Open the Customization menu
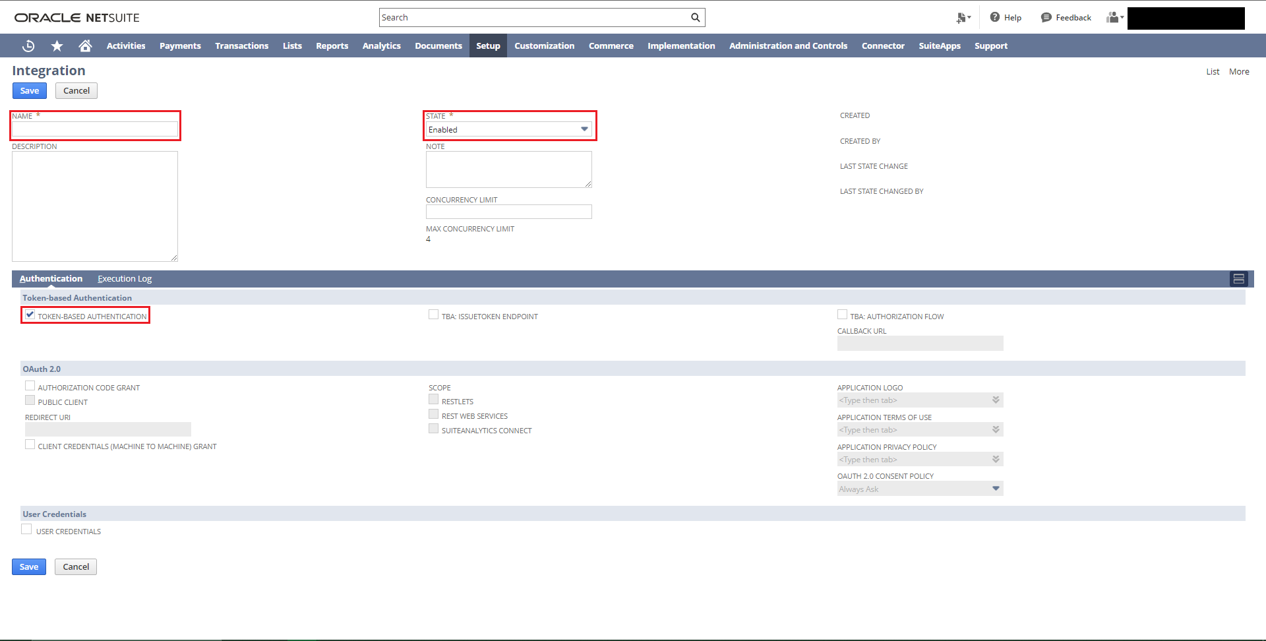 pyautogui.click(x=544, y=46)
